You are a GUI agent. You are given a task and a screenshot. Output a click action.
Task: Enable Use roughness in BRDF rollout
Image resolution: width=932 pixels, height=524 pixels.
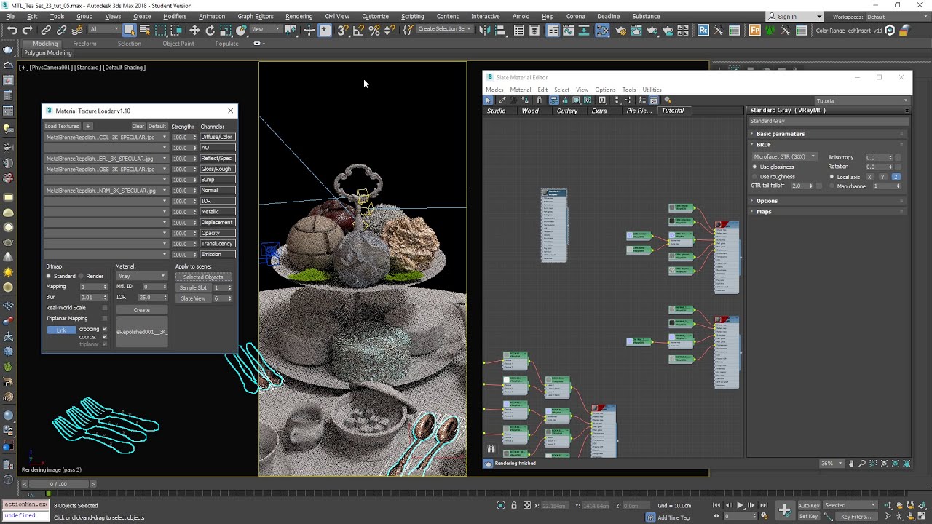pyautogui.click(x=754, y=176)
